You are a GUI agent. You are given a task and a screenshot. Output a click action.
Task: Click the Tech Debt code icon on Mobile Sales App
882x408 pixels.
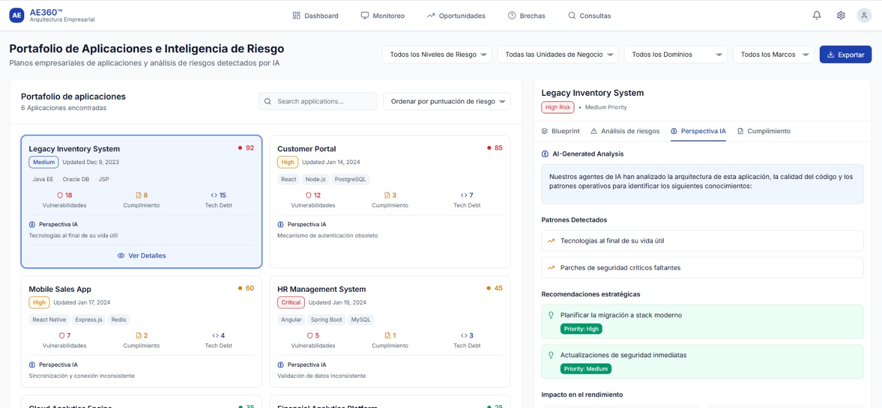215,336
